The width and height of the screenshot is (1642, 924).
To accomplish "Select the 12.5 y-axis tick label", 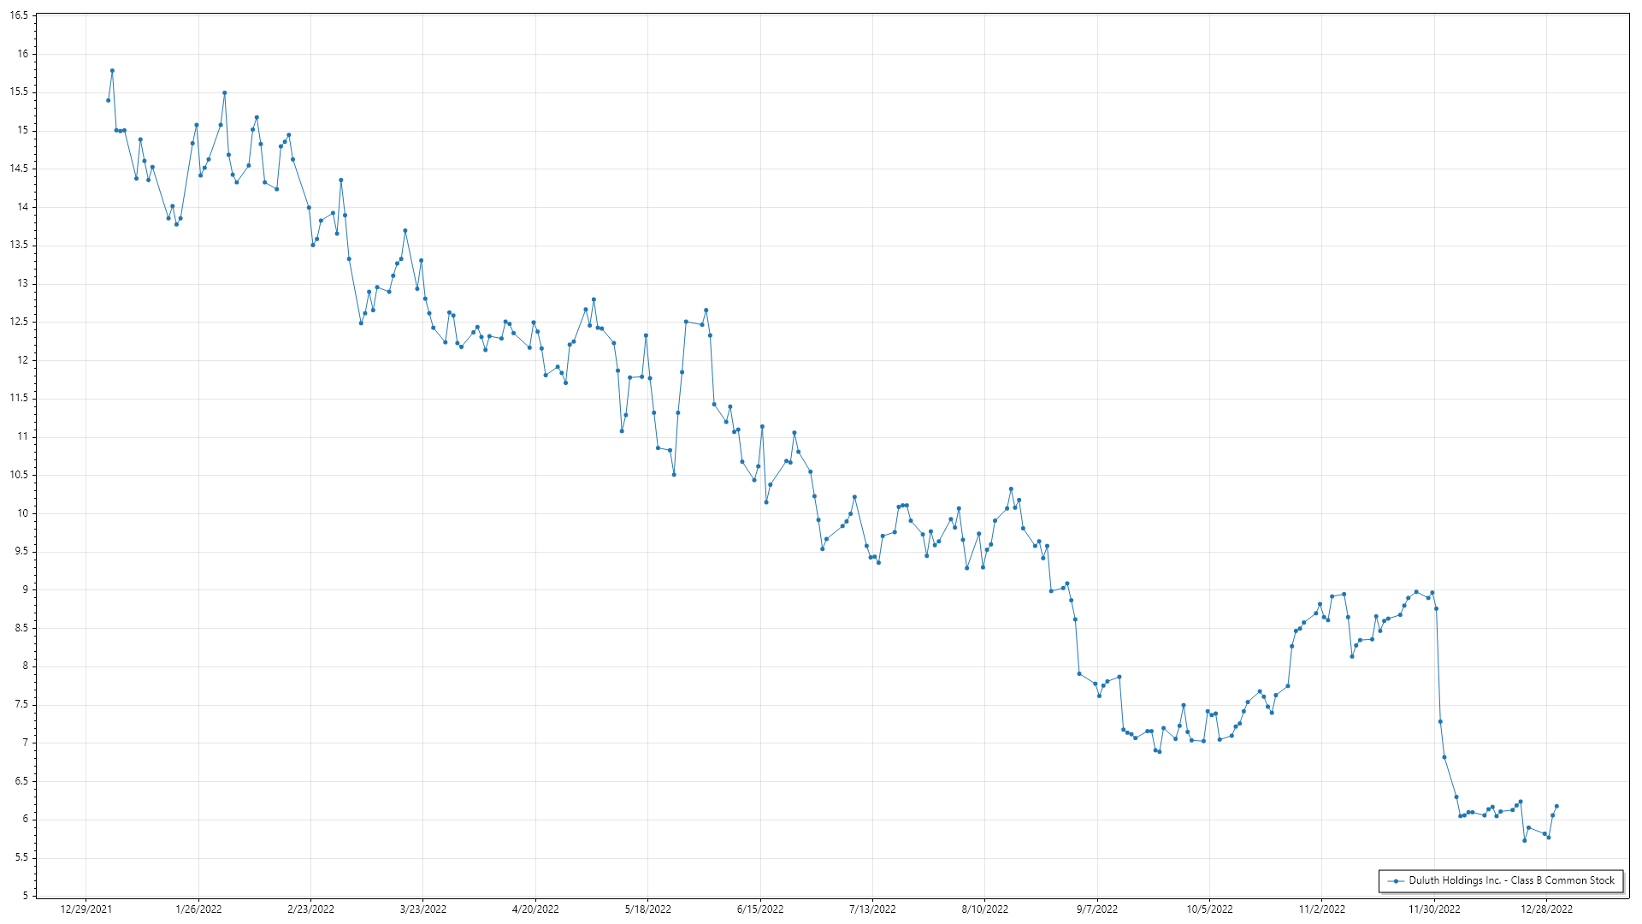I will tap(19, 322).
